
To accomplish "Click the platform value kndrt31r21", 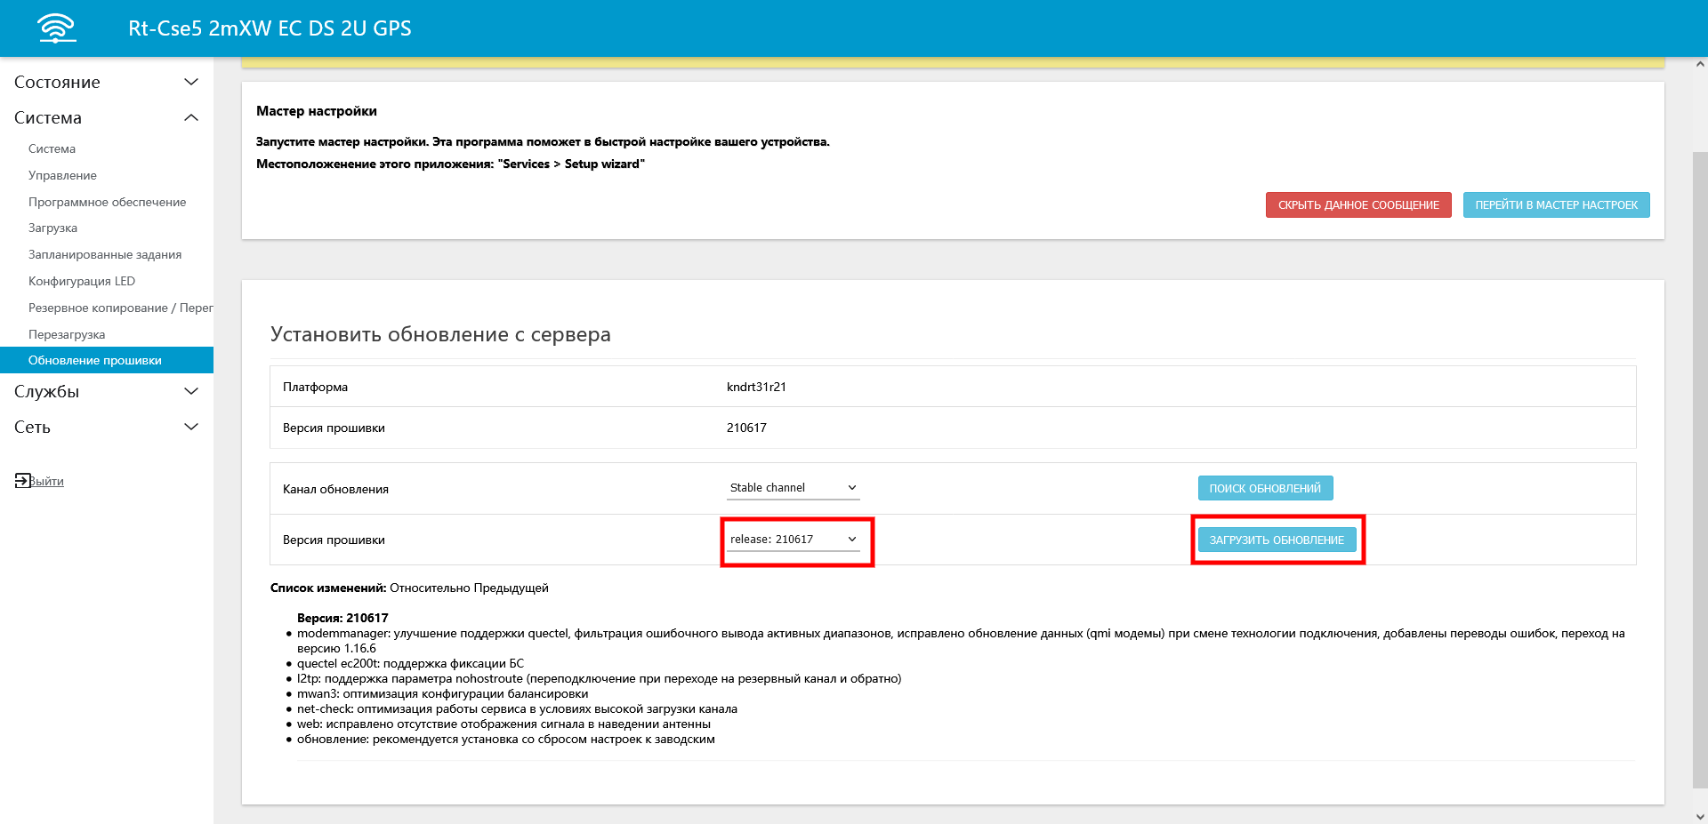I will [x=756, y=387].
